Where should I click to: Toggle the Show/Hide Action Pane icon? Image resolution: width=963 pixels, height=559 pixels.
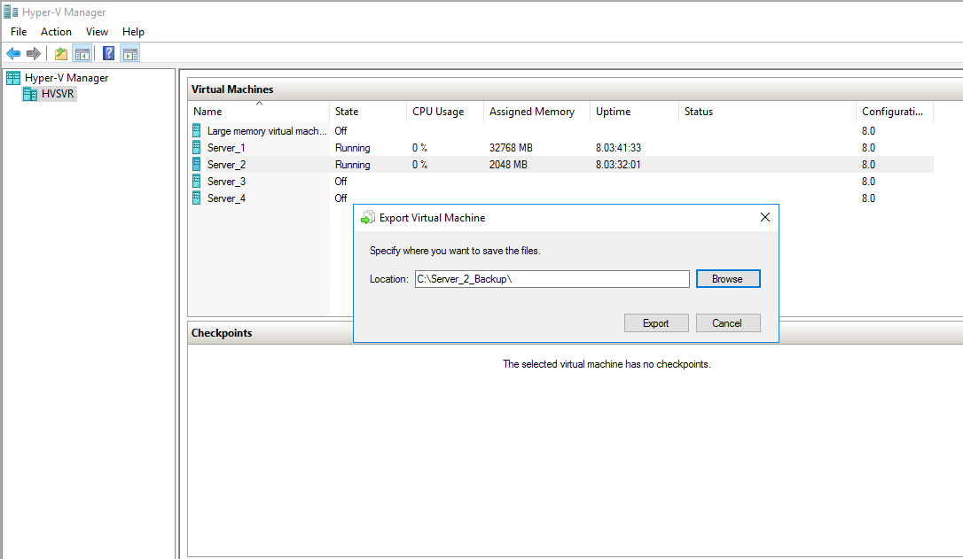pos(130,54)
